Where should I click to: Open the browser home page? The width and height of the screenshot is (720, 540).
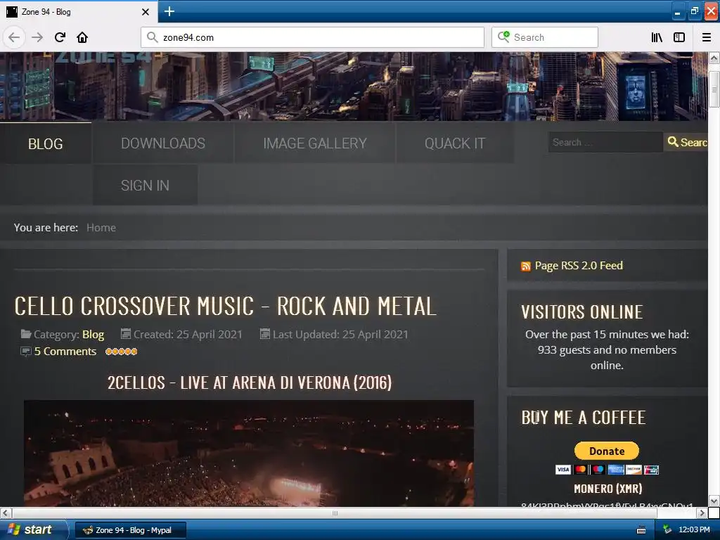[x=82, y=37]
